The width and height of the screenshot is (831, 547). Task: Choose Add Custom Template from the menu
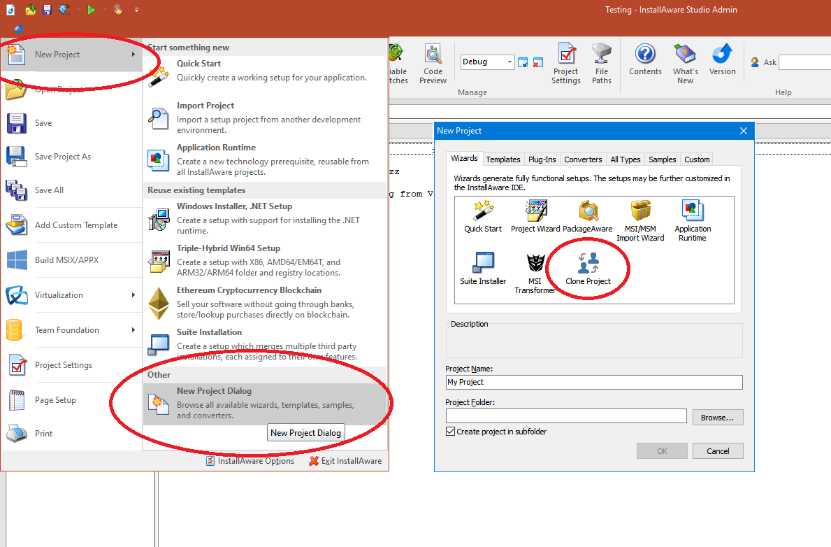tap(71, 225)
